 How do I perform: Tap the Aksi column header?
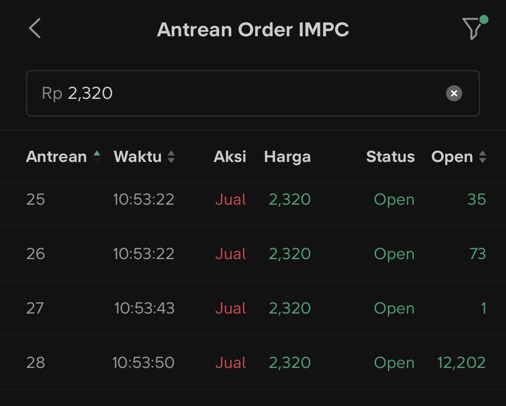tap(230, 157)
